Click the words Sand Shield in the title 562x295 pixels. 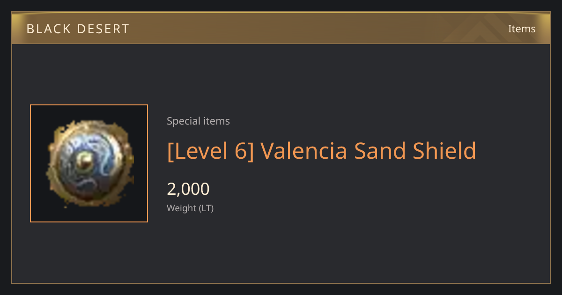pyautogui.click(x=415, y=151)
